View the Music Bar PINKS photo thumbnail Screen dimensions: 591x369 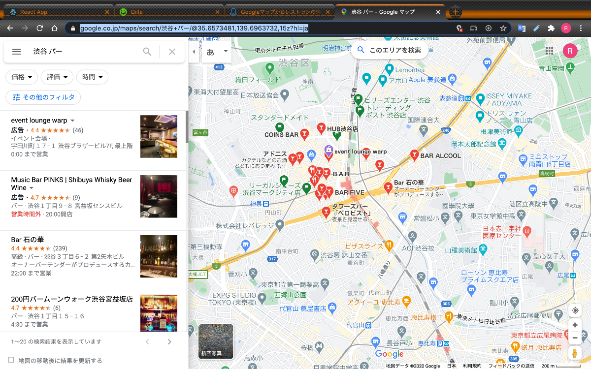[159, 196]
